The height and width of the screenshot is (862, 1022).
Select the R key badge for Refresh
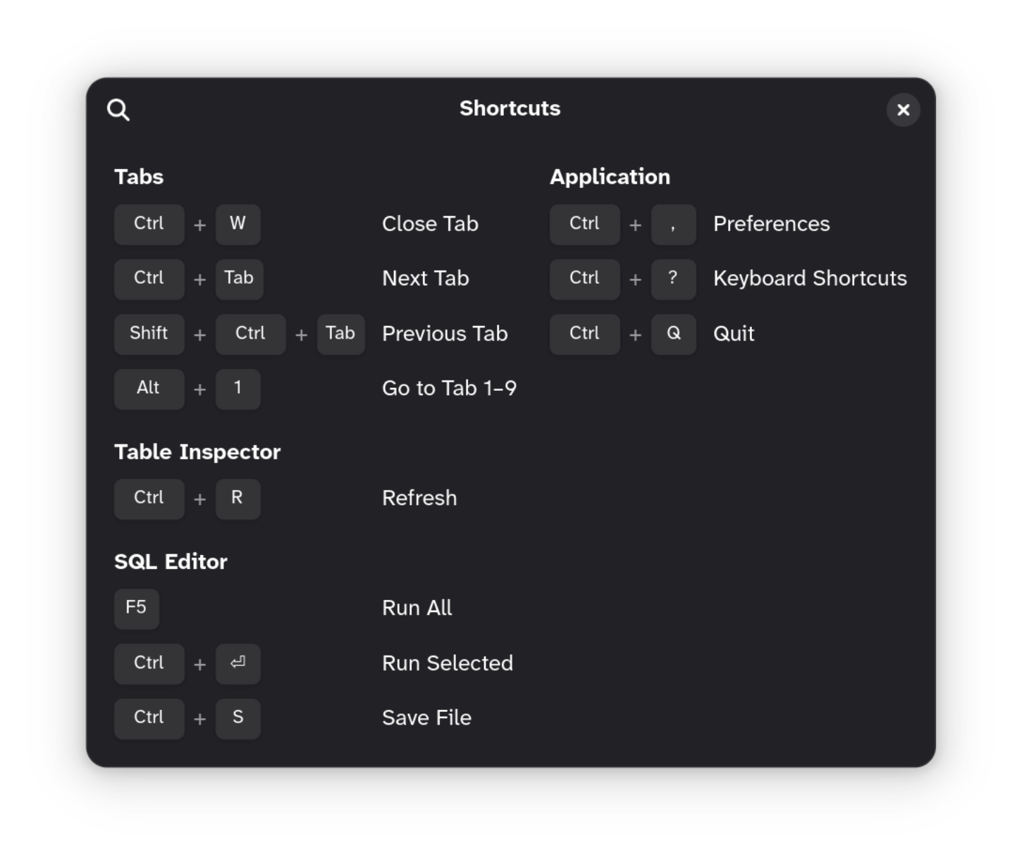pyautogui.click(x=238, y=498)
